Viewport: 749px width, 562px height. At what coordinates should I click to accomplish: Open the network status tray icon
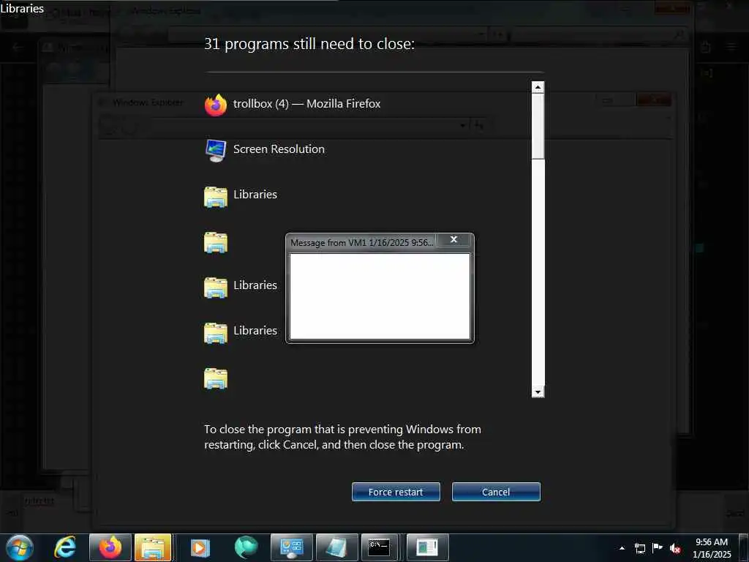point(640,548)
